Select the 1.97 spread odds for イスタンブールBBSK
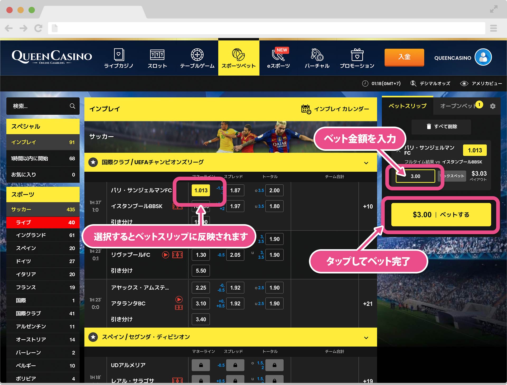The width and height of the screenshot is (507, 385). (235, 206)
